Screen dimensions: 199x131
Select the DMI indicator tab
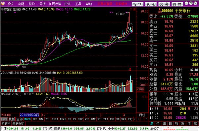click(35, 119)
